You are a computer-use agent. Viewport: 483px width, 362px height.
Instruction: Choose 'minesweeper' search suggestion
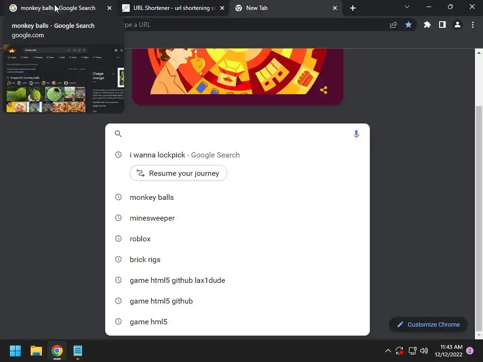click(237, 218)
